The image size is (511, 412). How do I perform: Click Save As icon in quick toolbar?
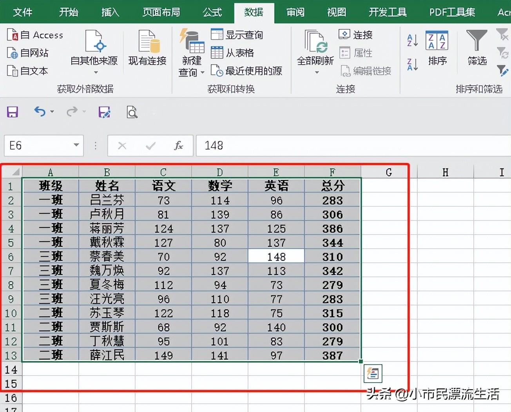pyautogui.click(x=104, y=112)
